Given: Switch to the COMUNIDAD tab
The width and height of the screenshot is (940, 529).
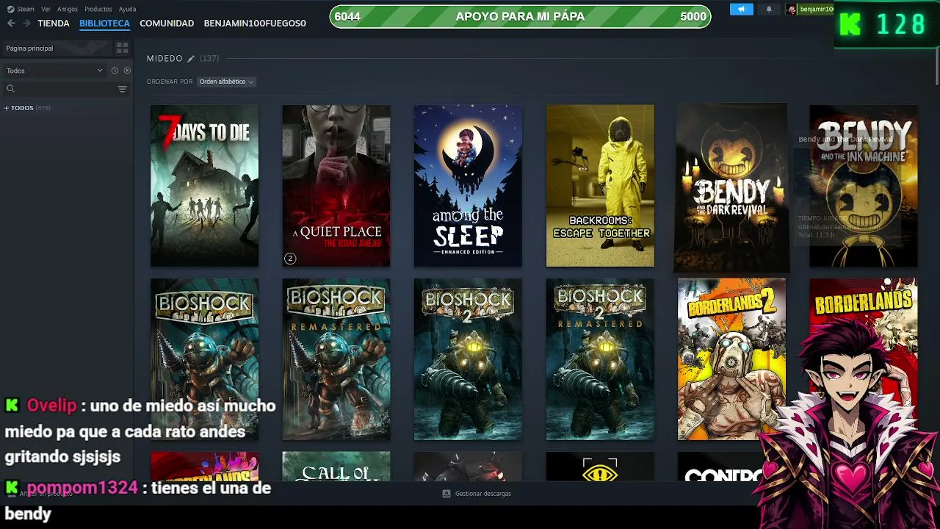Looking at the screenshot, I should (167, 24).
